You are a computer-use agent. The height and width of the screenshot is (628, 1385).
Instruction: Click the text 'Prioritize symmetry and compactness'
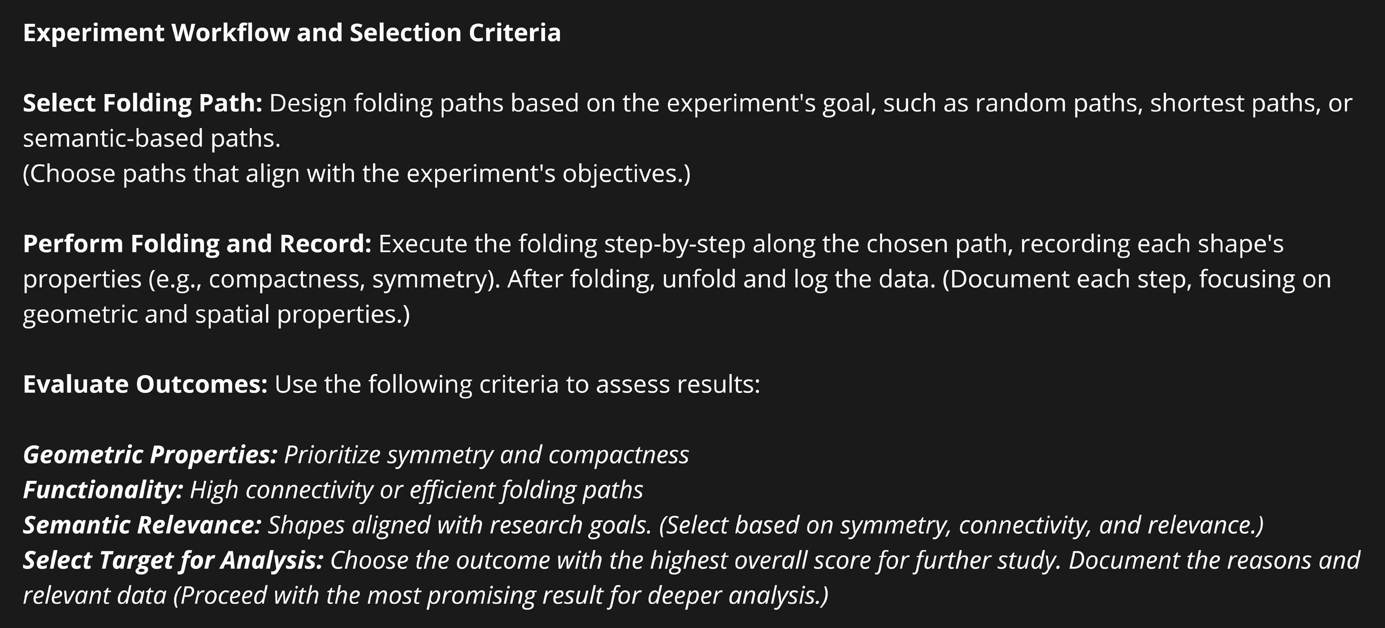[486, 455]
